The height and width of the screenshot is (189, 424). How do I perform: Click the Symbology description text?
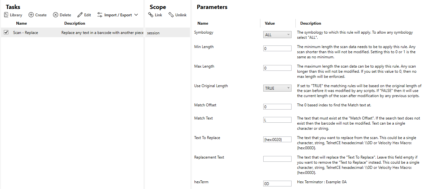[355, 35]
